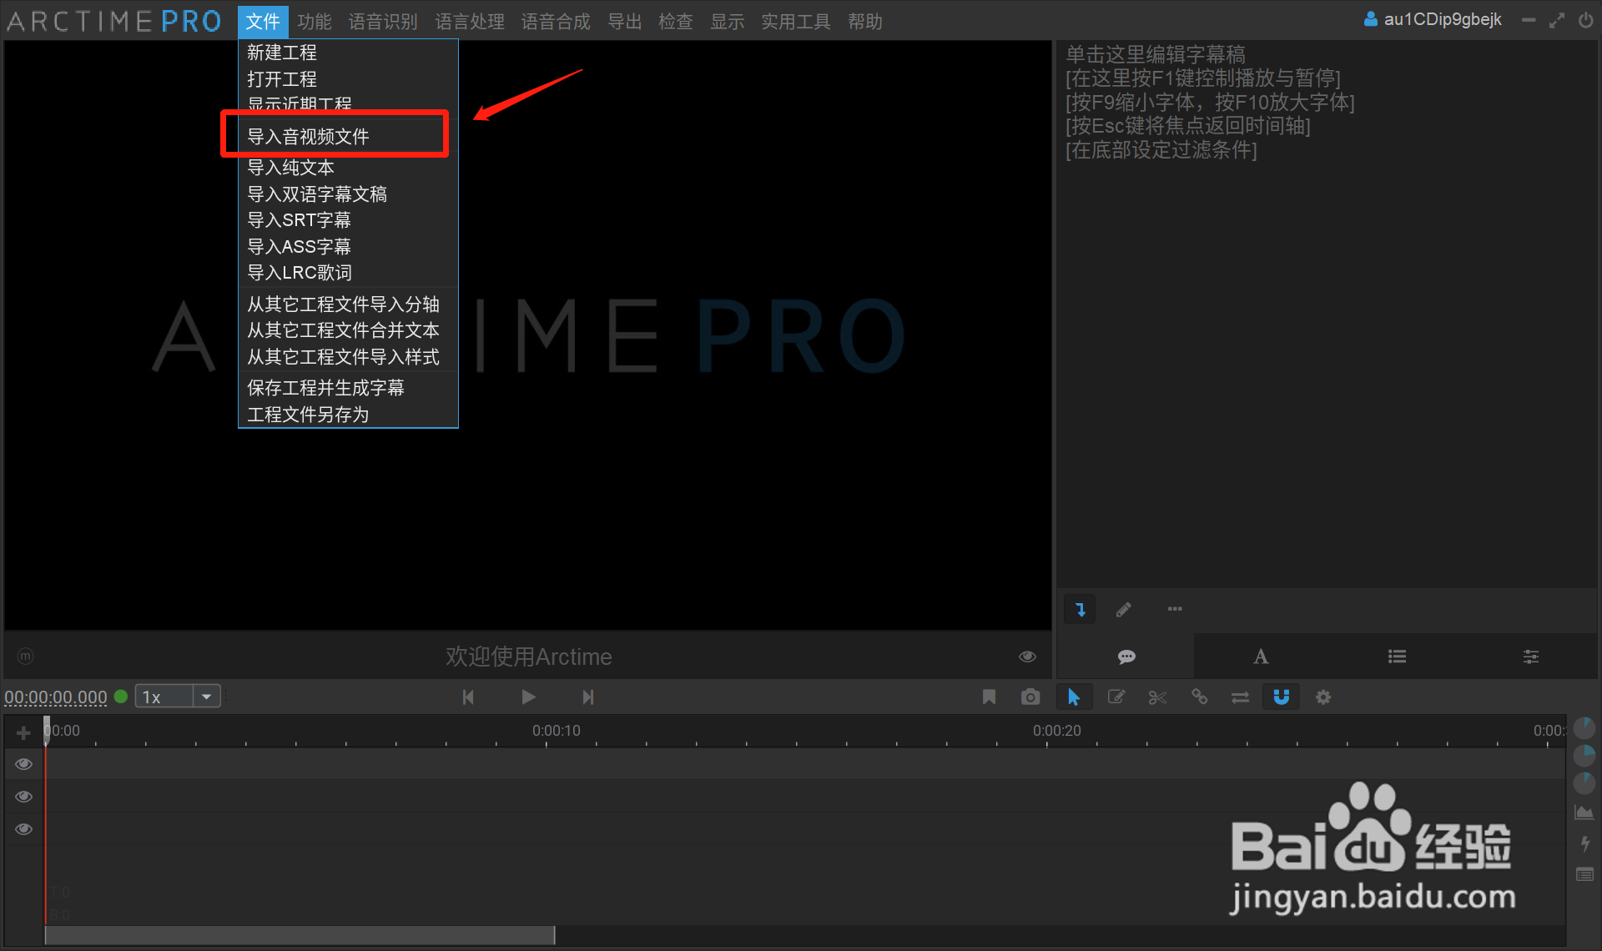Open timeline gear settings icon
This screenshot has width=1602, height=951.
click(x=1323, y=697)
